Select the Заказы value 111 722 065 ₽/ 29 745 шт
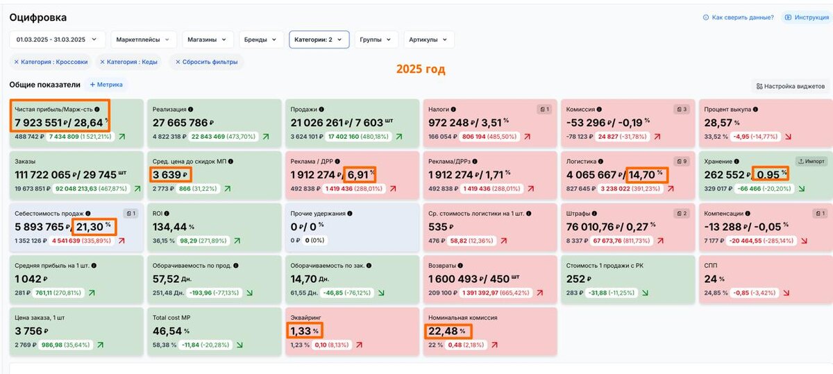Screen dimensions: 833x374 click(71, 175)
